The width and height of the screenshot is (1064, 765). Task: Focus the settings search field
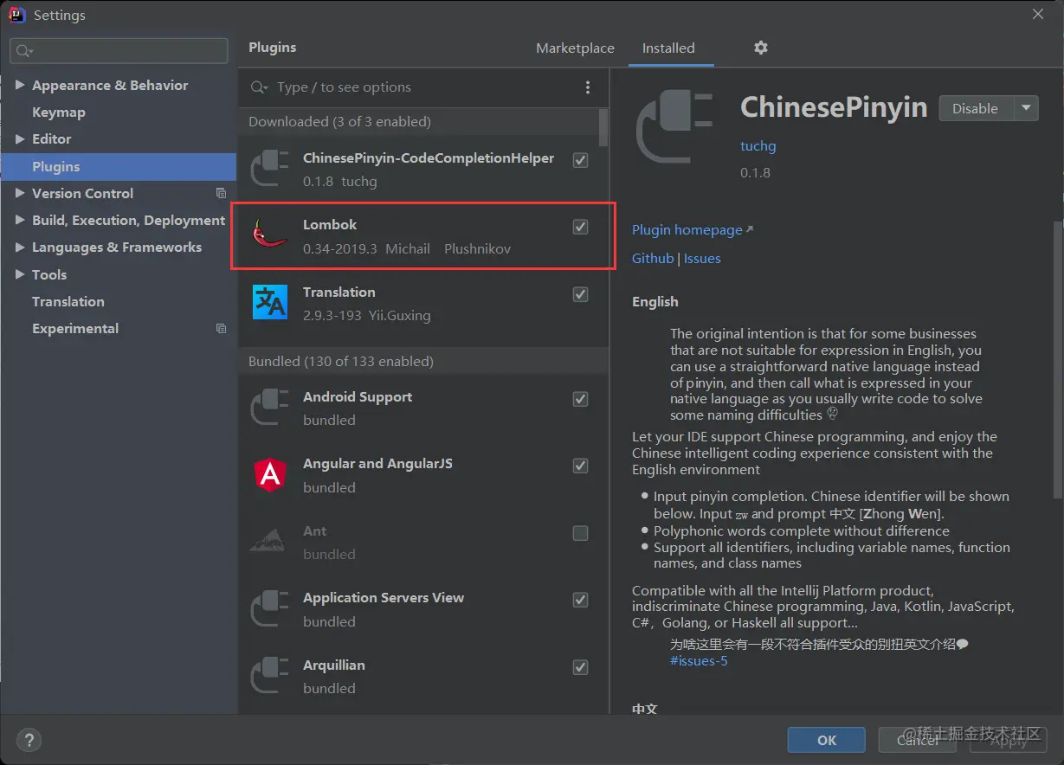pyautogui.click(x=119, y=51)
